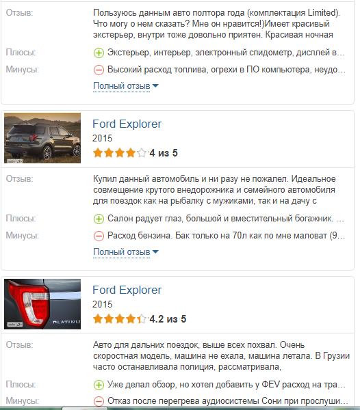Open Ford Explorer link rated 4.2 из 5

(x=127, y=290)
